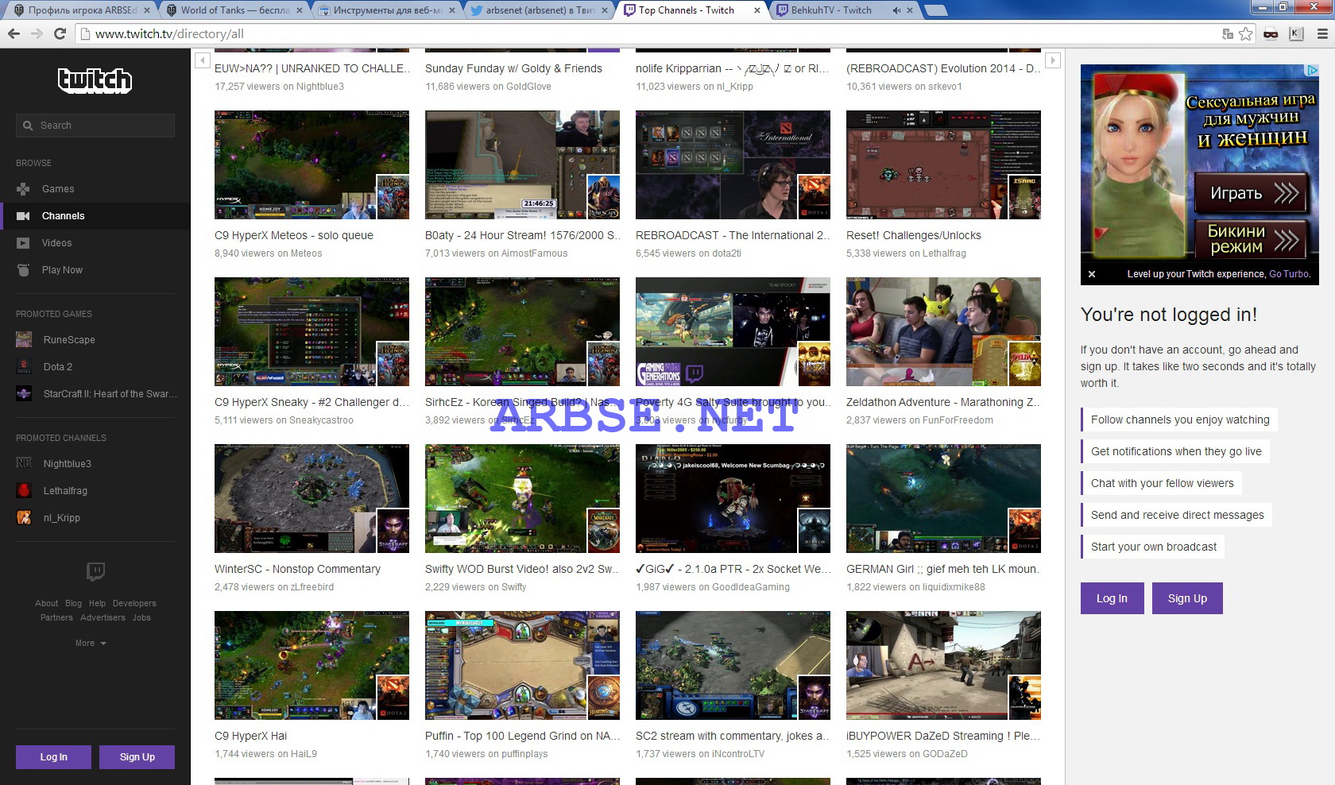This screenshot has width=1335, height=785.
Task: Open the Reset! Challenges/Unlocks stream thumbnail
Action: tap(943, 165)
